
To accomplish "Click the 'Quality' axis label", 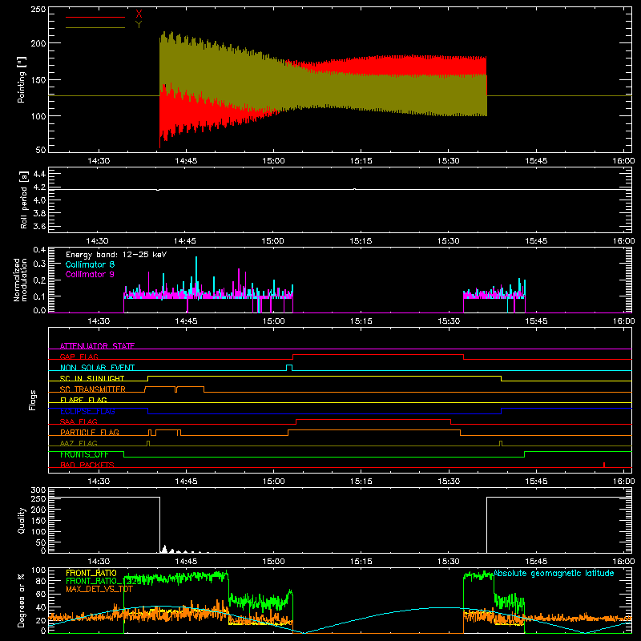I will click(22, 520).
